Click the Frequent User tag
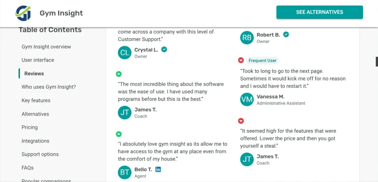 [x=262, y=61]
